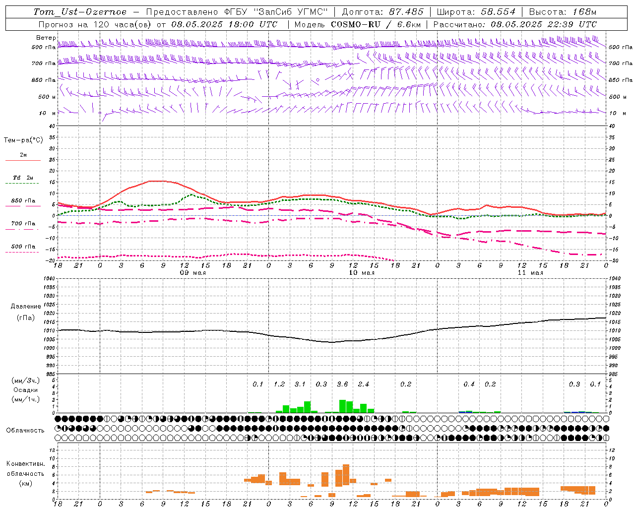Click the 2м legend entry with red line
Viewport: 635px width, 508px height.
[23, 157]
